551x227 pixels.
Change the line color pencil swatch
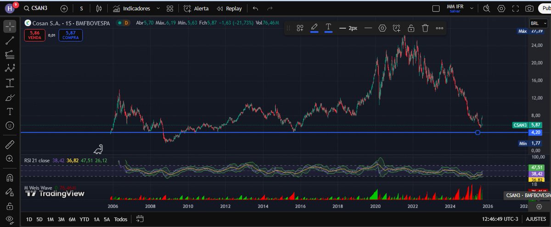(315, 28)
